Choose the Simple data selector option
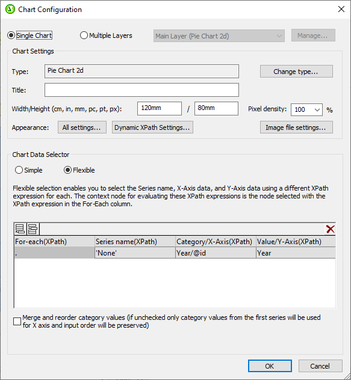Viewport: 351px width, 380px height. [x=19, y=170]
